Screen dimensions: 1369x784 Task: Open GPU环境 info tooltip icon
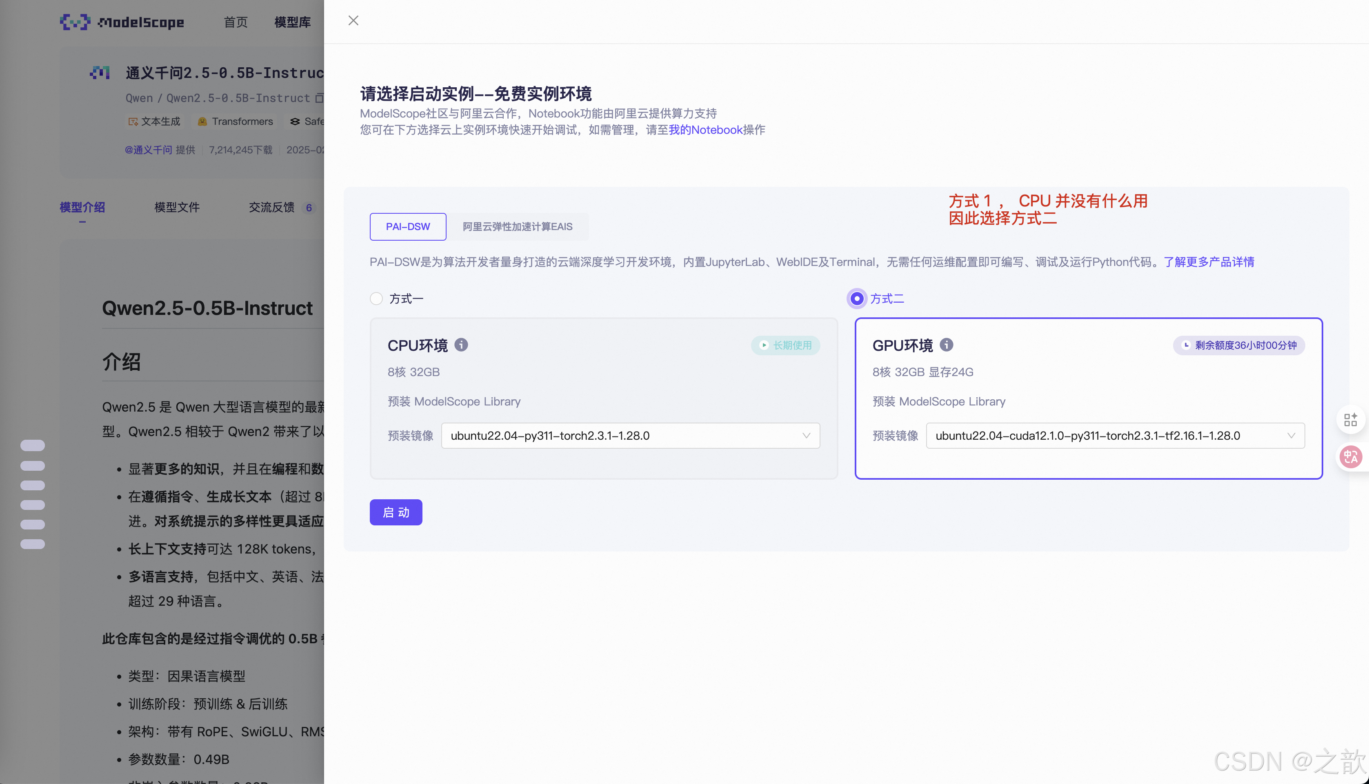[x=947, y=345]
